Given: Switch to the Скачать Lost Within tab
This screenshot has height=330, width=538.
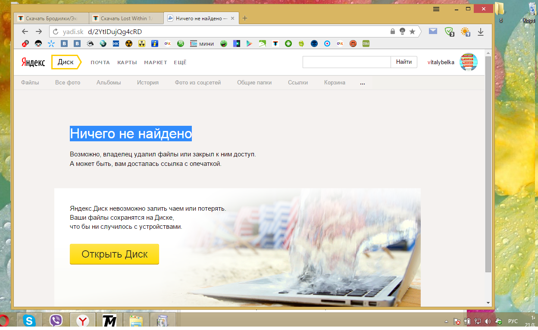Looking at the screenshot, I should [x=126, y=19].
